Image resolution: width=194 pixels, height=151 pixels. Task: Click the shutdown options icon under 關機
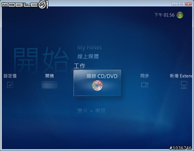coord(49,85)
